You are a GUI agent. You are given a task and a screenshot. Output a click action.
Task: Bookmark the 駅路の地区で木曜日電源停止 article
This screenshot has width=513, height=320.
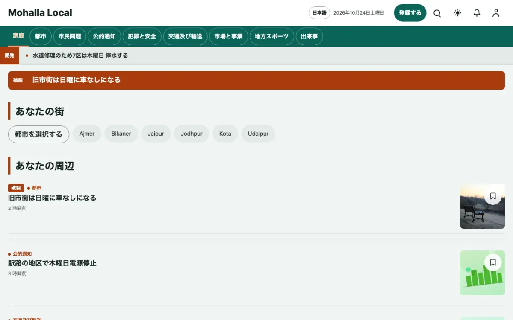point(493,262)
